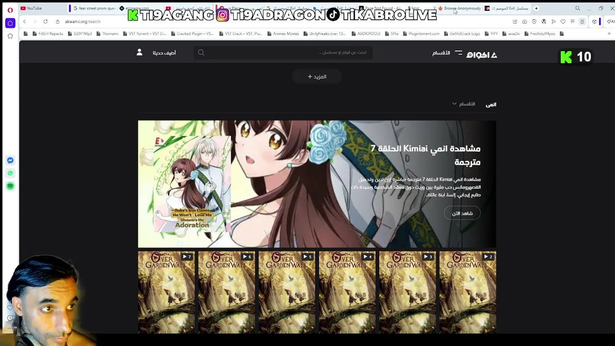Switch to the Browse Anonymously tab
Image resolution: width=615 pixels, height=346 pixels.
(x=459, y=8)
